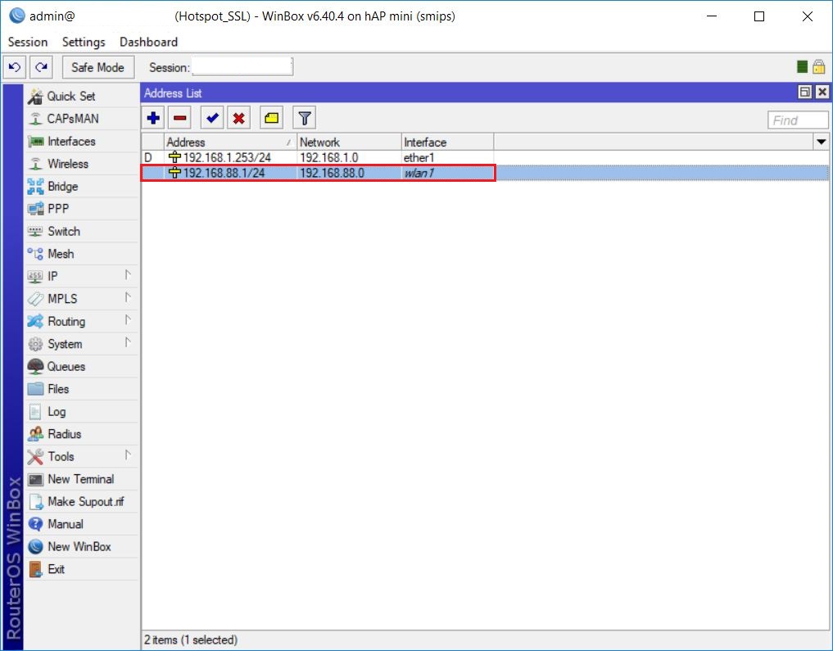Viewport: 833px width, 651px height.
Task: Expand the MPLS submenu
Action: 83,299
